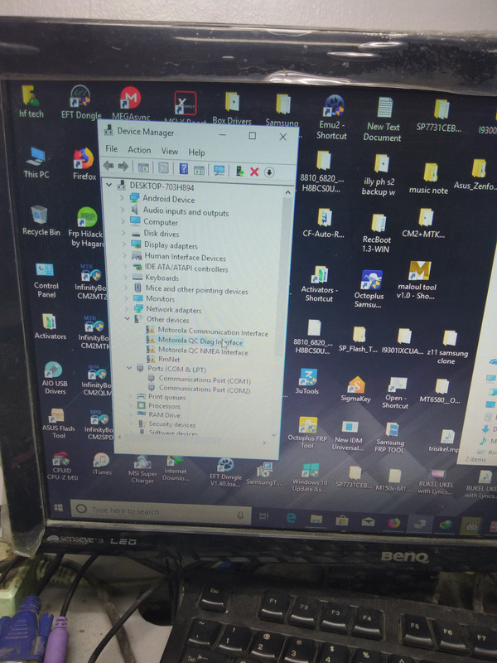Image resolution: width=497 pixels, height=663 pixels.
Task: Collapse the DESKTOP-703H894 root node
Action: (109, 184)
